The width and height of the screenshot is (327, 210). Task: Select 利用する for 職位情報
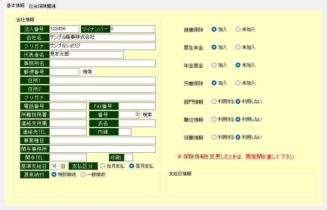pos(214,120)
